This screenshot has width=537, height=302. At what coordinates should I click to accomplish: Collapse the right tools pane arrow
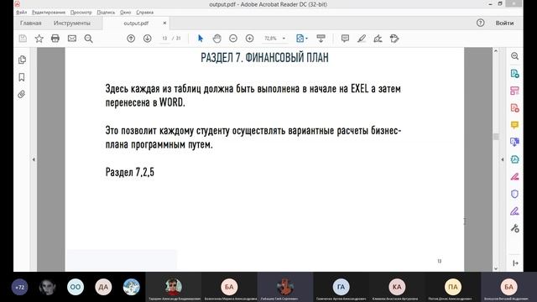(x=503, y=159)
